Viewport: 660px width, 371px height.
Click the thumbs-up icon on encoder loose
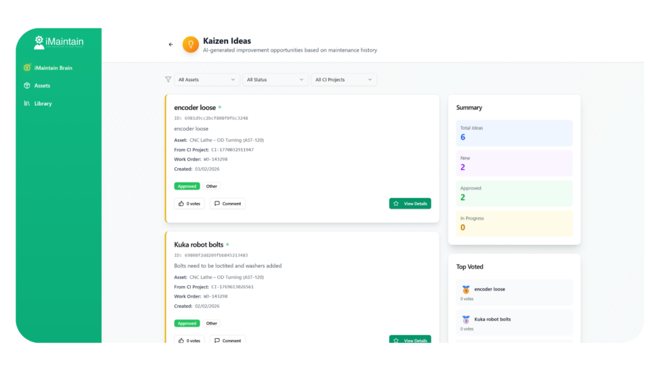[x=181, y=204]
